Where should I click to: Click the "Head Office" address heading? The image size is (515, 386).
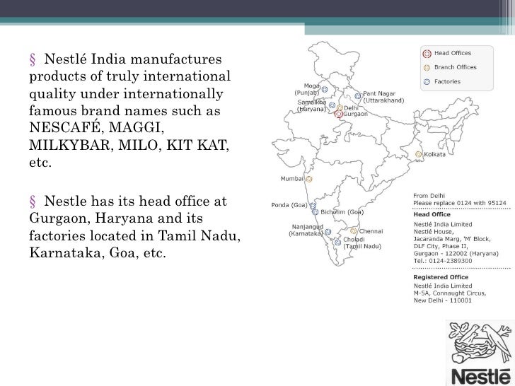432,214
